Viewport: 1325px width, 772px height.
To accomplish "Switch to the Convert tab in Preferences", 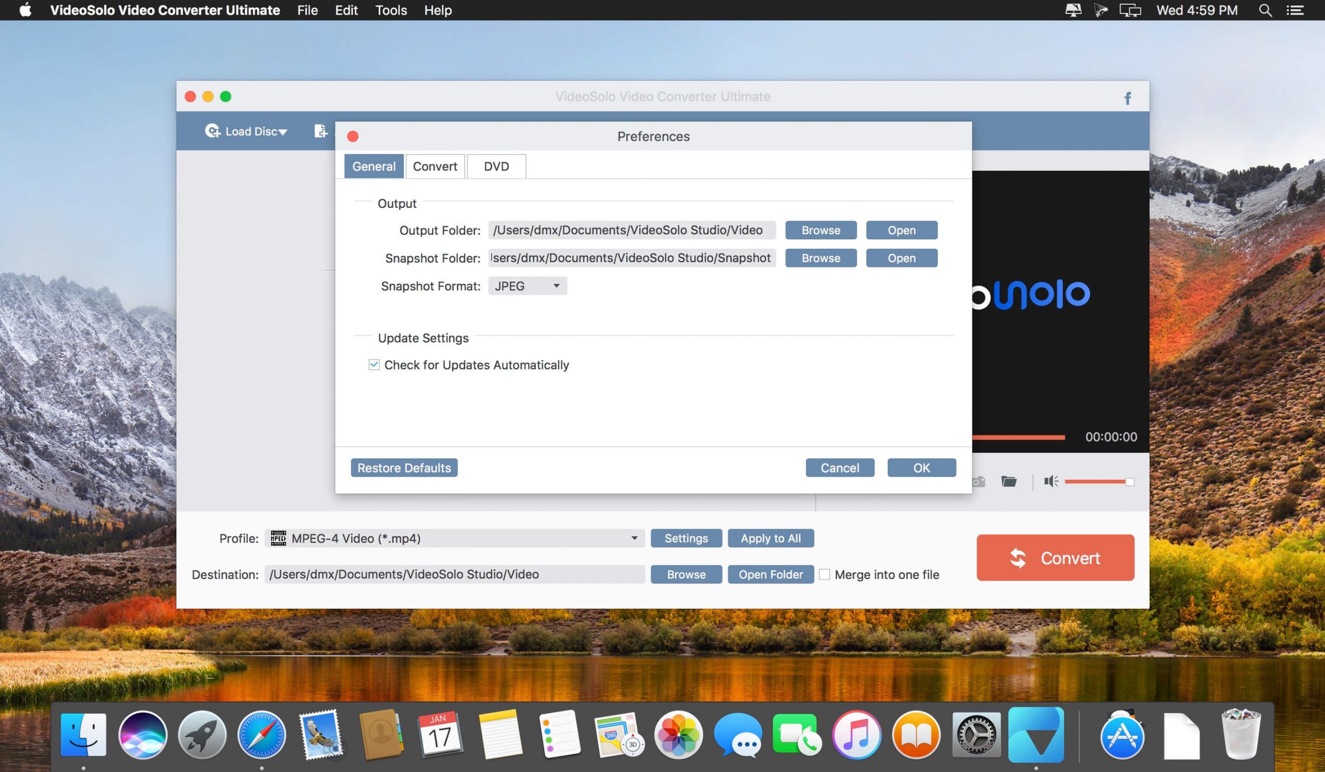I will pyautogui.click(x=435, y=166).
